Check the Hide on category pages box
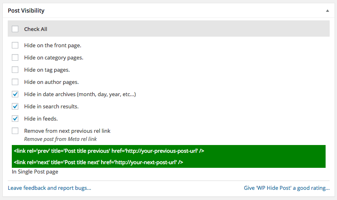The image size is (337, 200). [x=15, y=57]
